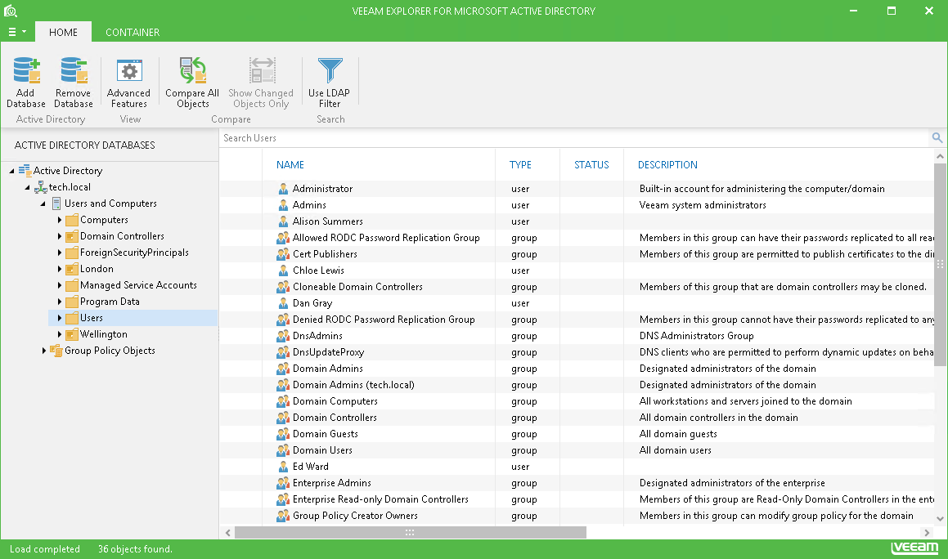Expand the ForeignSecurityPrincipals folder
The image size is (948, 559).
click(x=59, y=253)
